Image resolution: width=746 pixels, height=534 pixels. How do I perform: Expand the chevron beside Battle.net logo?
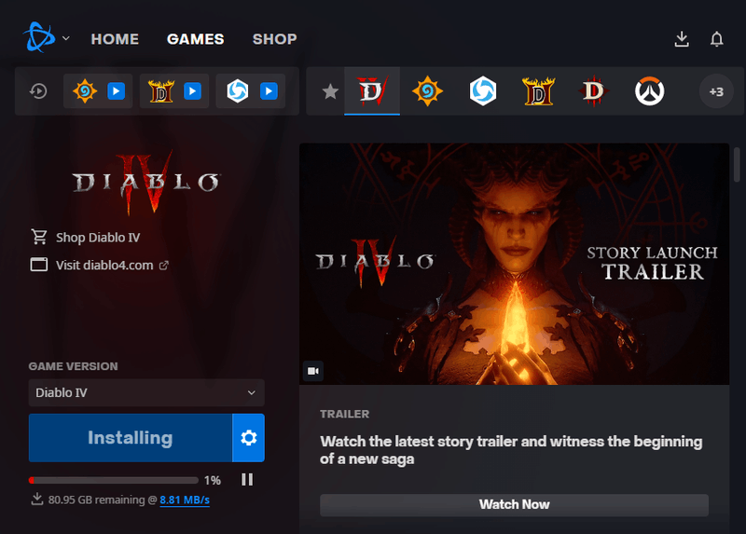coord(66,38)
